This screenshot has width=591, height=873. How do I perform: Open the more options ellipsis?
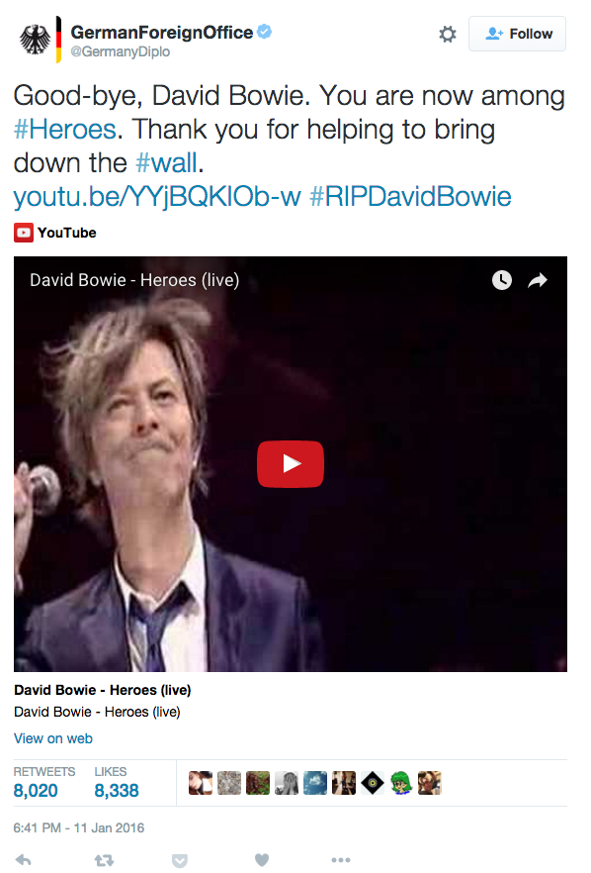(x=341, y=860)
